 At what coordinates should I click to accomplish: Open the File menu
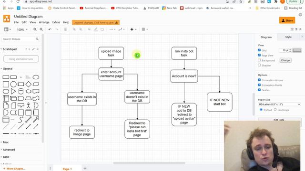coord(16,22)
